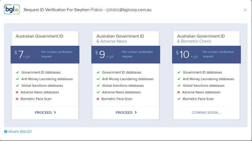Viewport: 252px width, 141px height.
Task: Click green check for Adverse News, $9 plan
Action: 98,92
